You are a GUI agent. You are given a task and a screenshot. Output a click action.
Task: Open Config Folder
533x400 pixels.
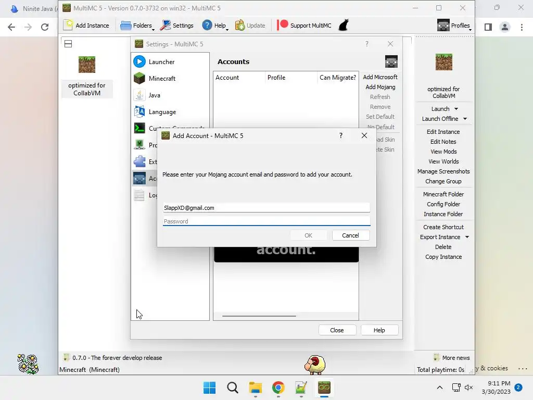[443, 204]
